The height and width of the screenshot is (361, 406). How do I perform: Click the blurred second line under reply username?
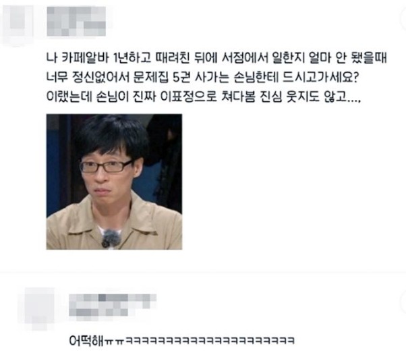pos(98,312)
